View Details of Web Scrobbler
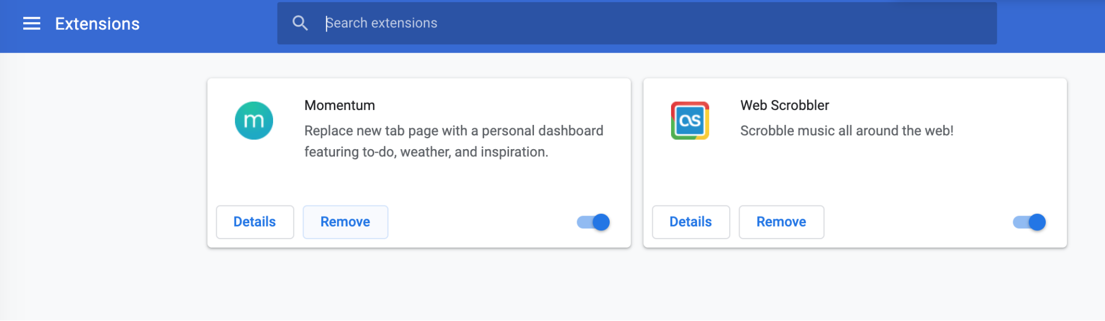This screenshot has height=321, width=1105. click(691, 222)
